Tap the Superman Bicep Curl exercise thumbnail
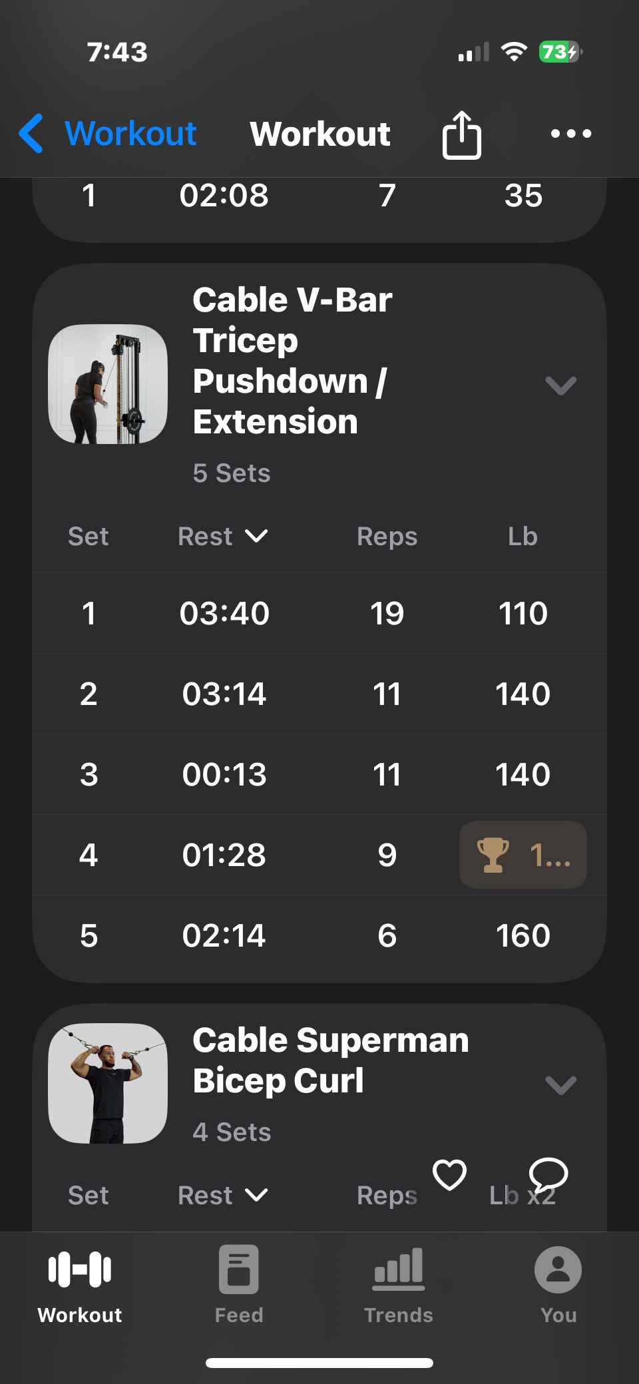Viewport: 639px width, 1384px height. (x=108, y=1083)
